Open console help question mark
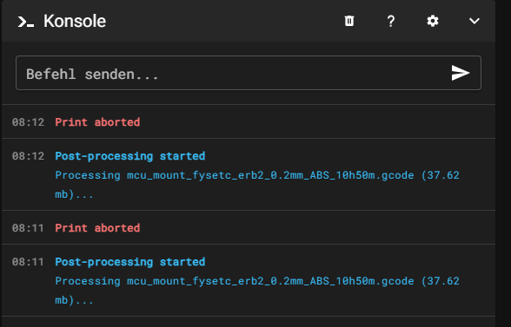 391,21
